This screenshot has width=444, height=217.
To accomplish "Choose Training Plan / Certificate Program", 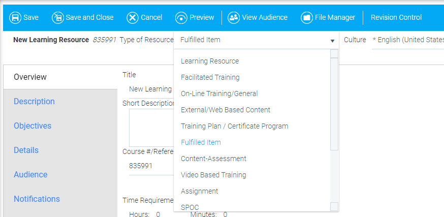I will click(x=234, y=127).
